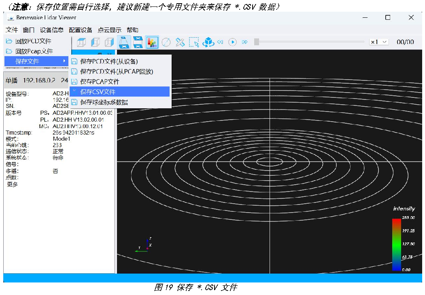Open the x1 playback speed dropdown

click(379, 42)
